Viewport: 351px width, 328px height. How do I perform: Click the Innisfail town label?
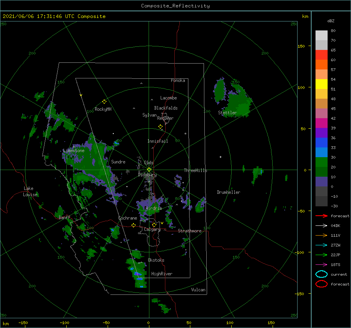158,141
